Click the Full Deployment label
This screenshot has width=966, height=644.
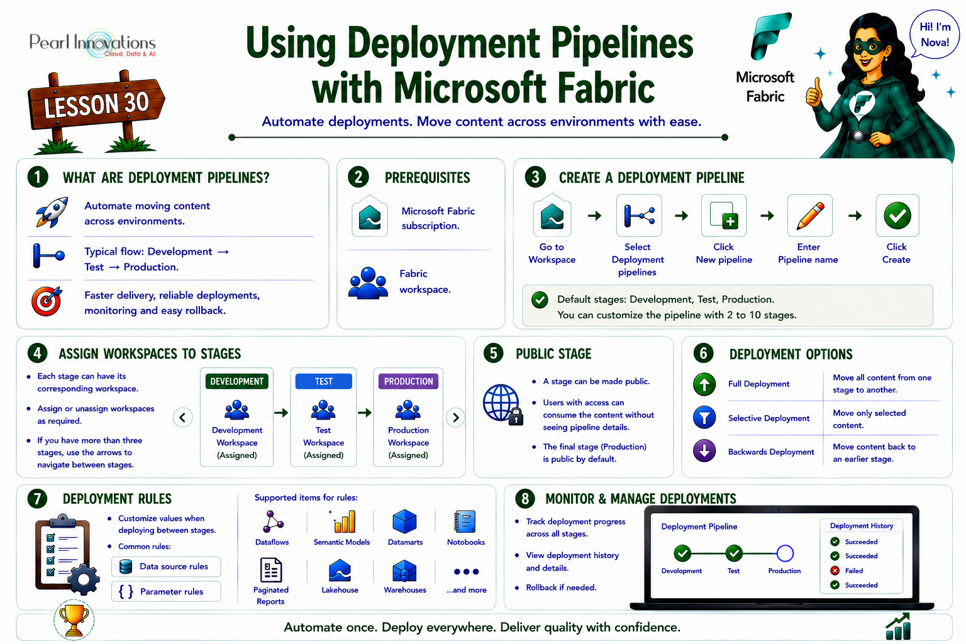click(758, 384)
